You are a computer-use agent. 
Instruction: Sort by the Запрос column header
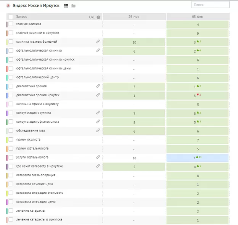click(x=22, y=17)
